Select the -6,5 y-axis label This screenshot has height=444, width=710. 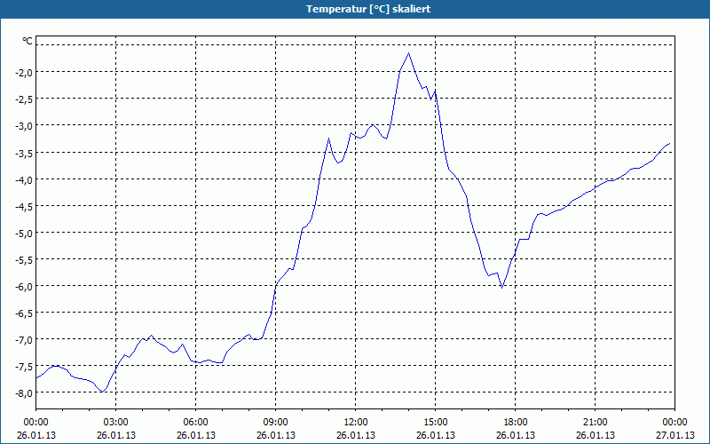[23, 313]
